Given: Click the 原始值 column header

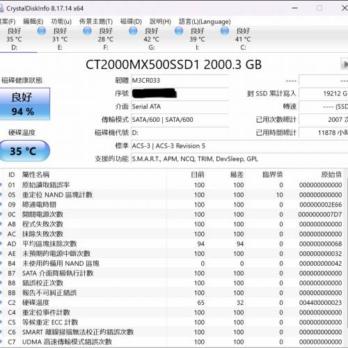Looking at the screenshot, I should pos(331,175).
